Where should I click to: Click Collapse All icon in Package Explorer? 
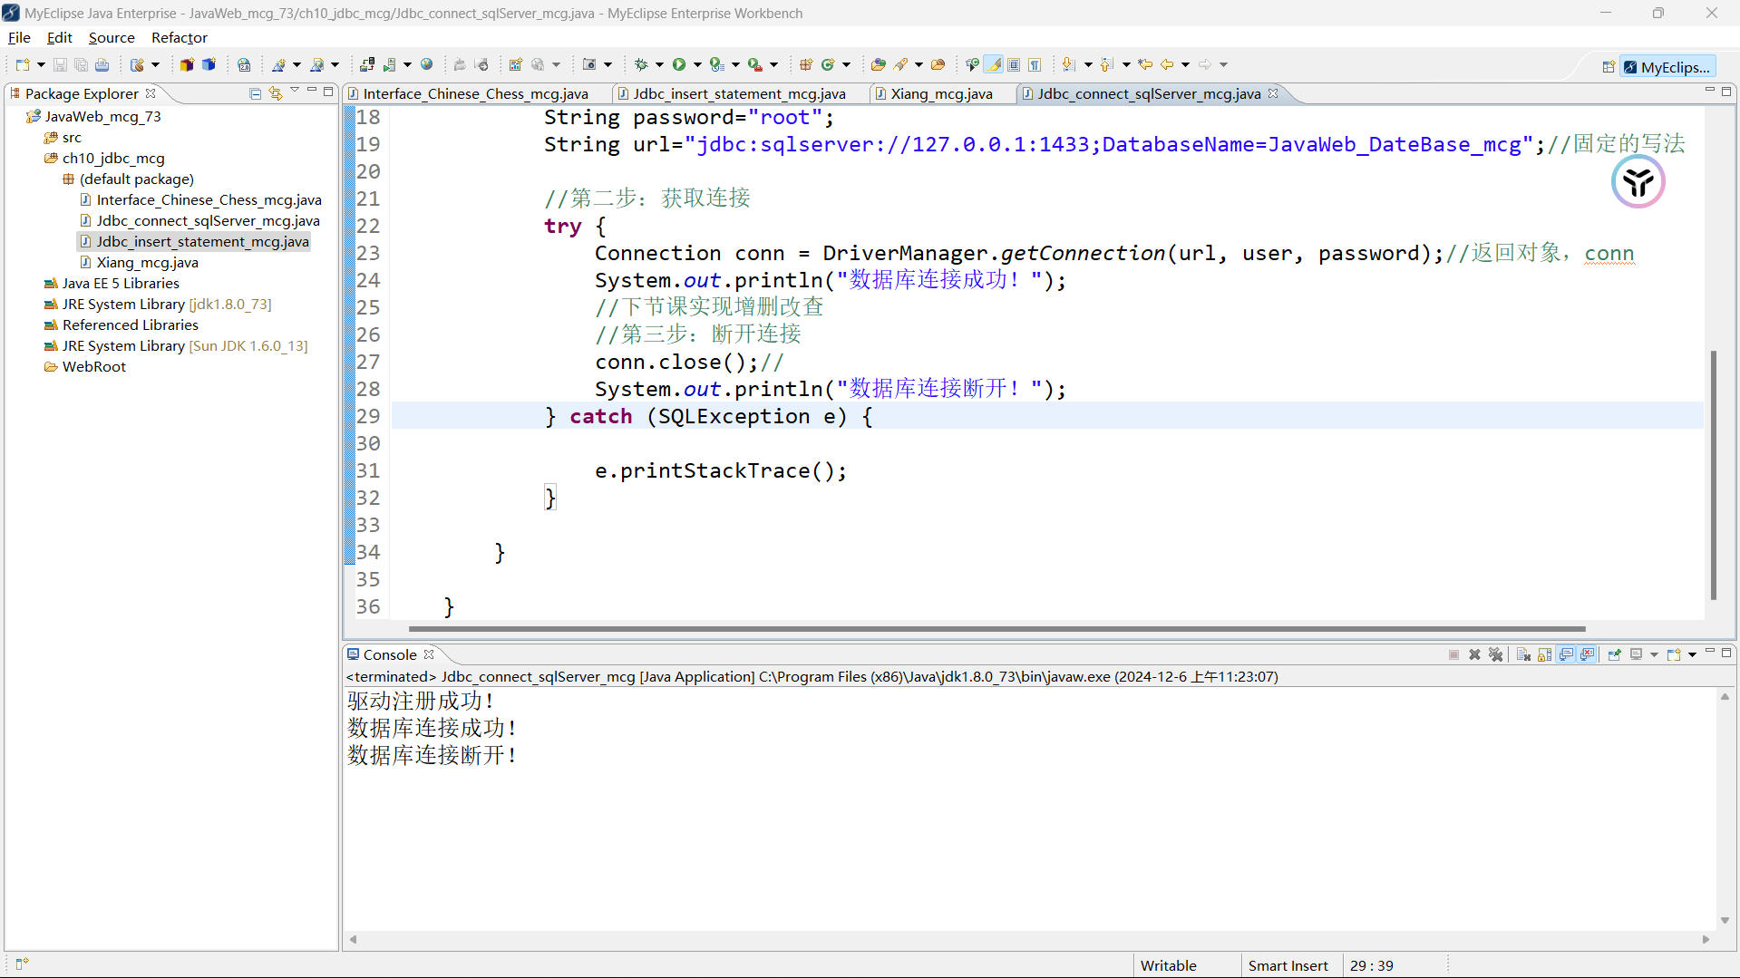[x=255, y=93]
